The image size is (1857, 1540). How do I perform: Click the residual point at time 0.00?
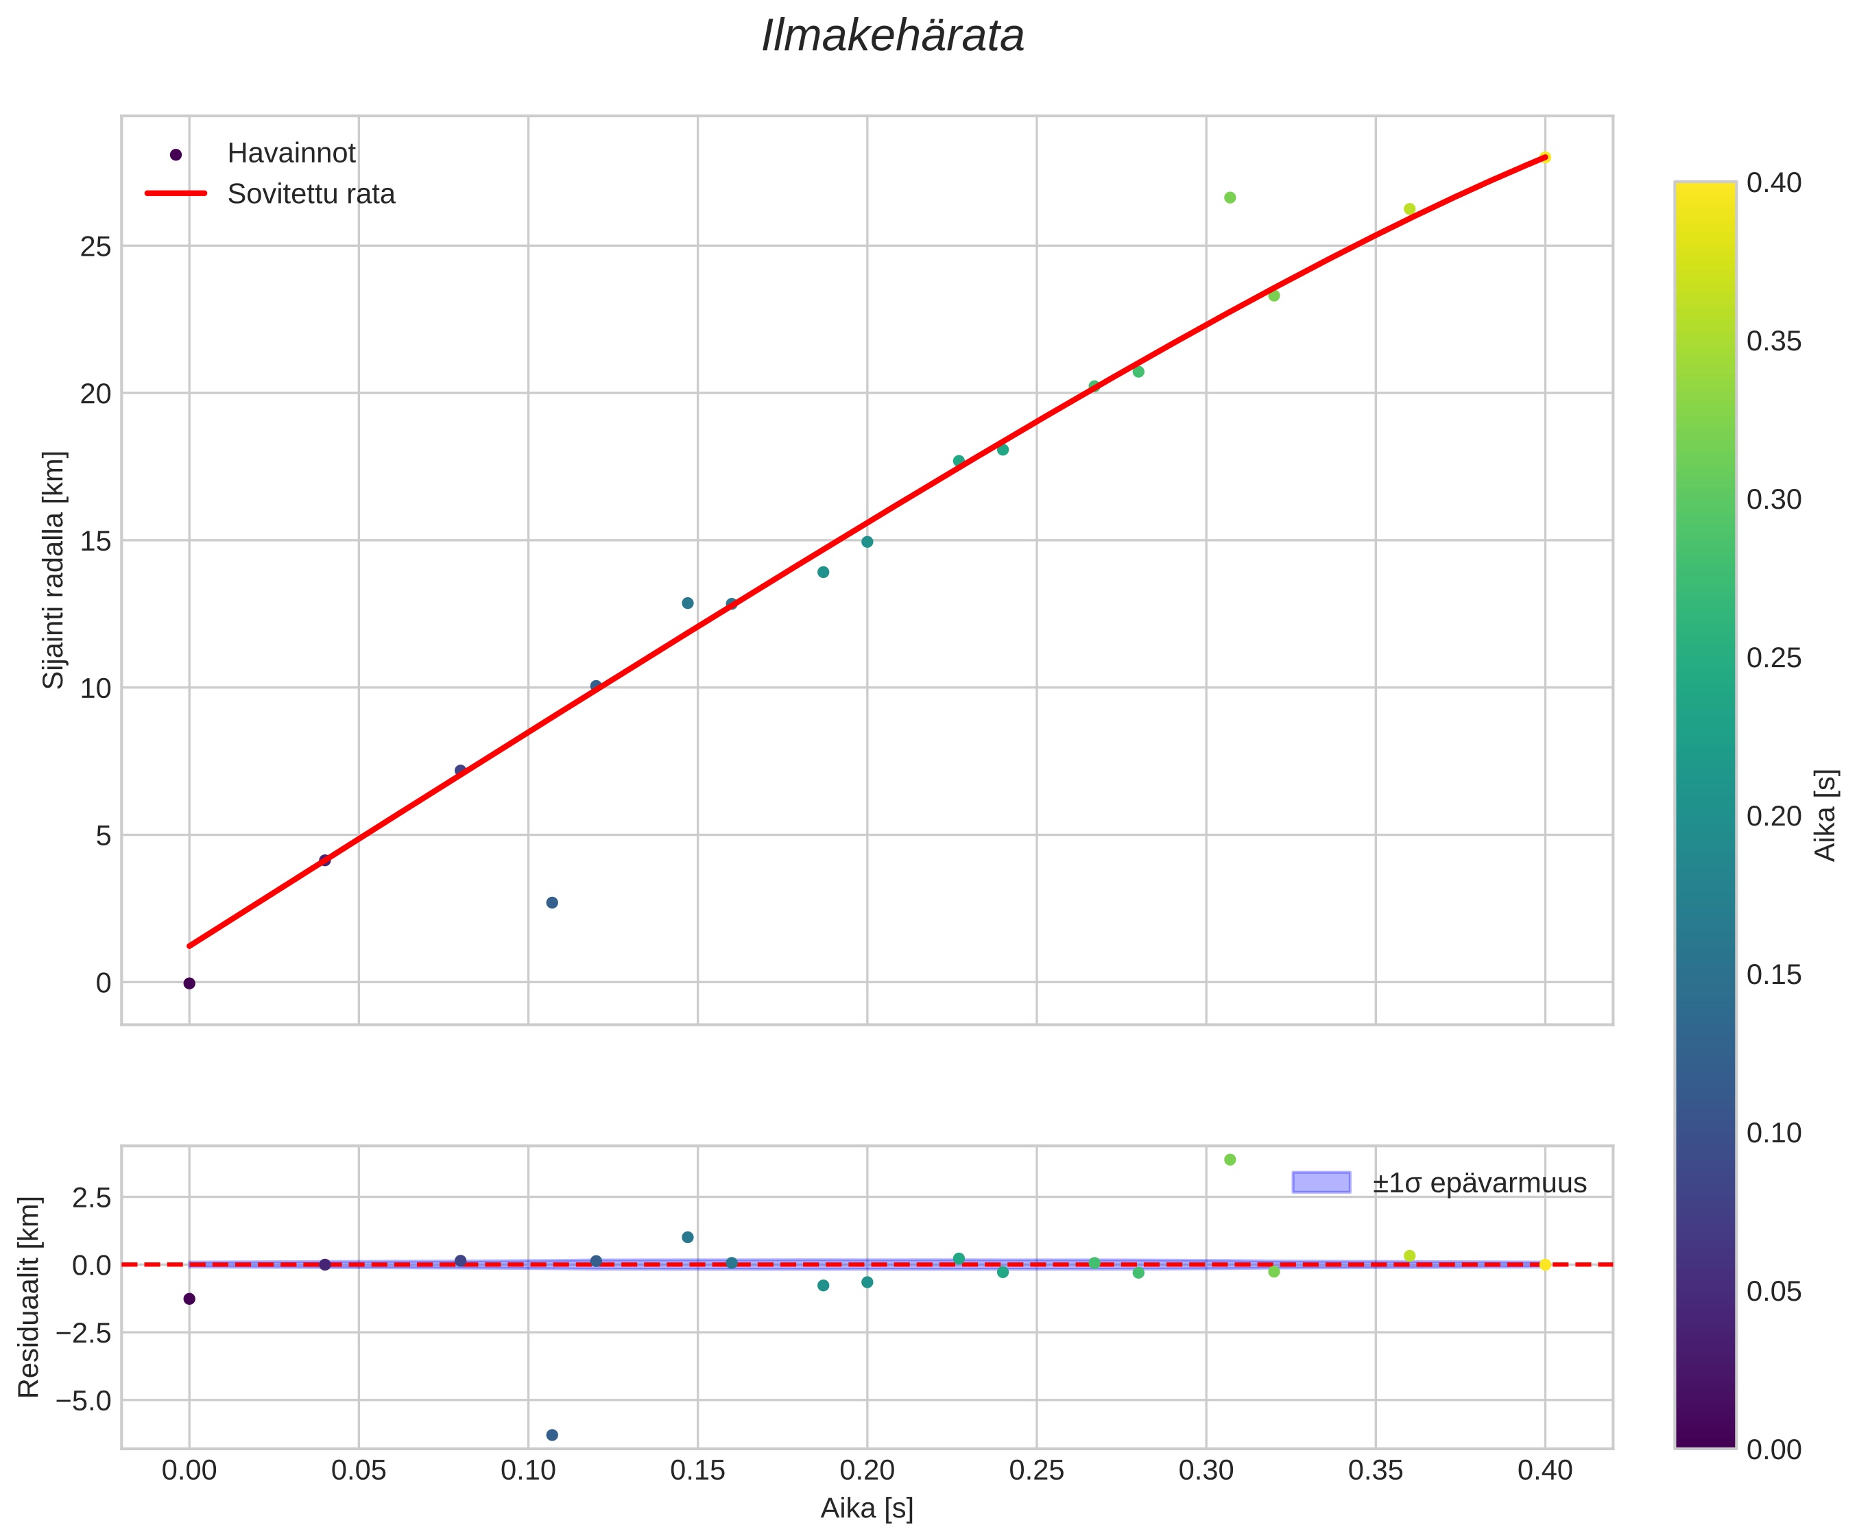tap(189, 1299)
